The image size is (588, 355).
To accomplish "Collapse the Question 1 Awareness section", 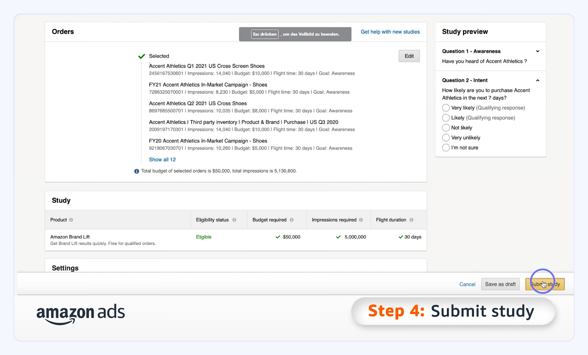I will tap(538, 51).
